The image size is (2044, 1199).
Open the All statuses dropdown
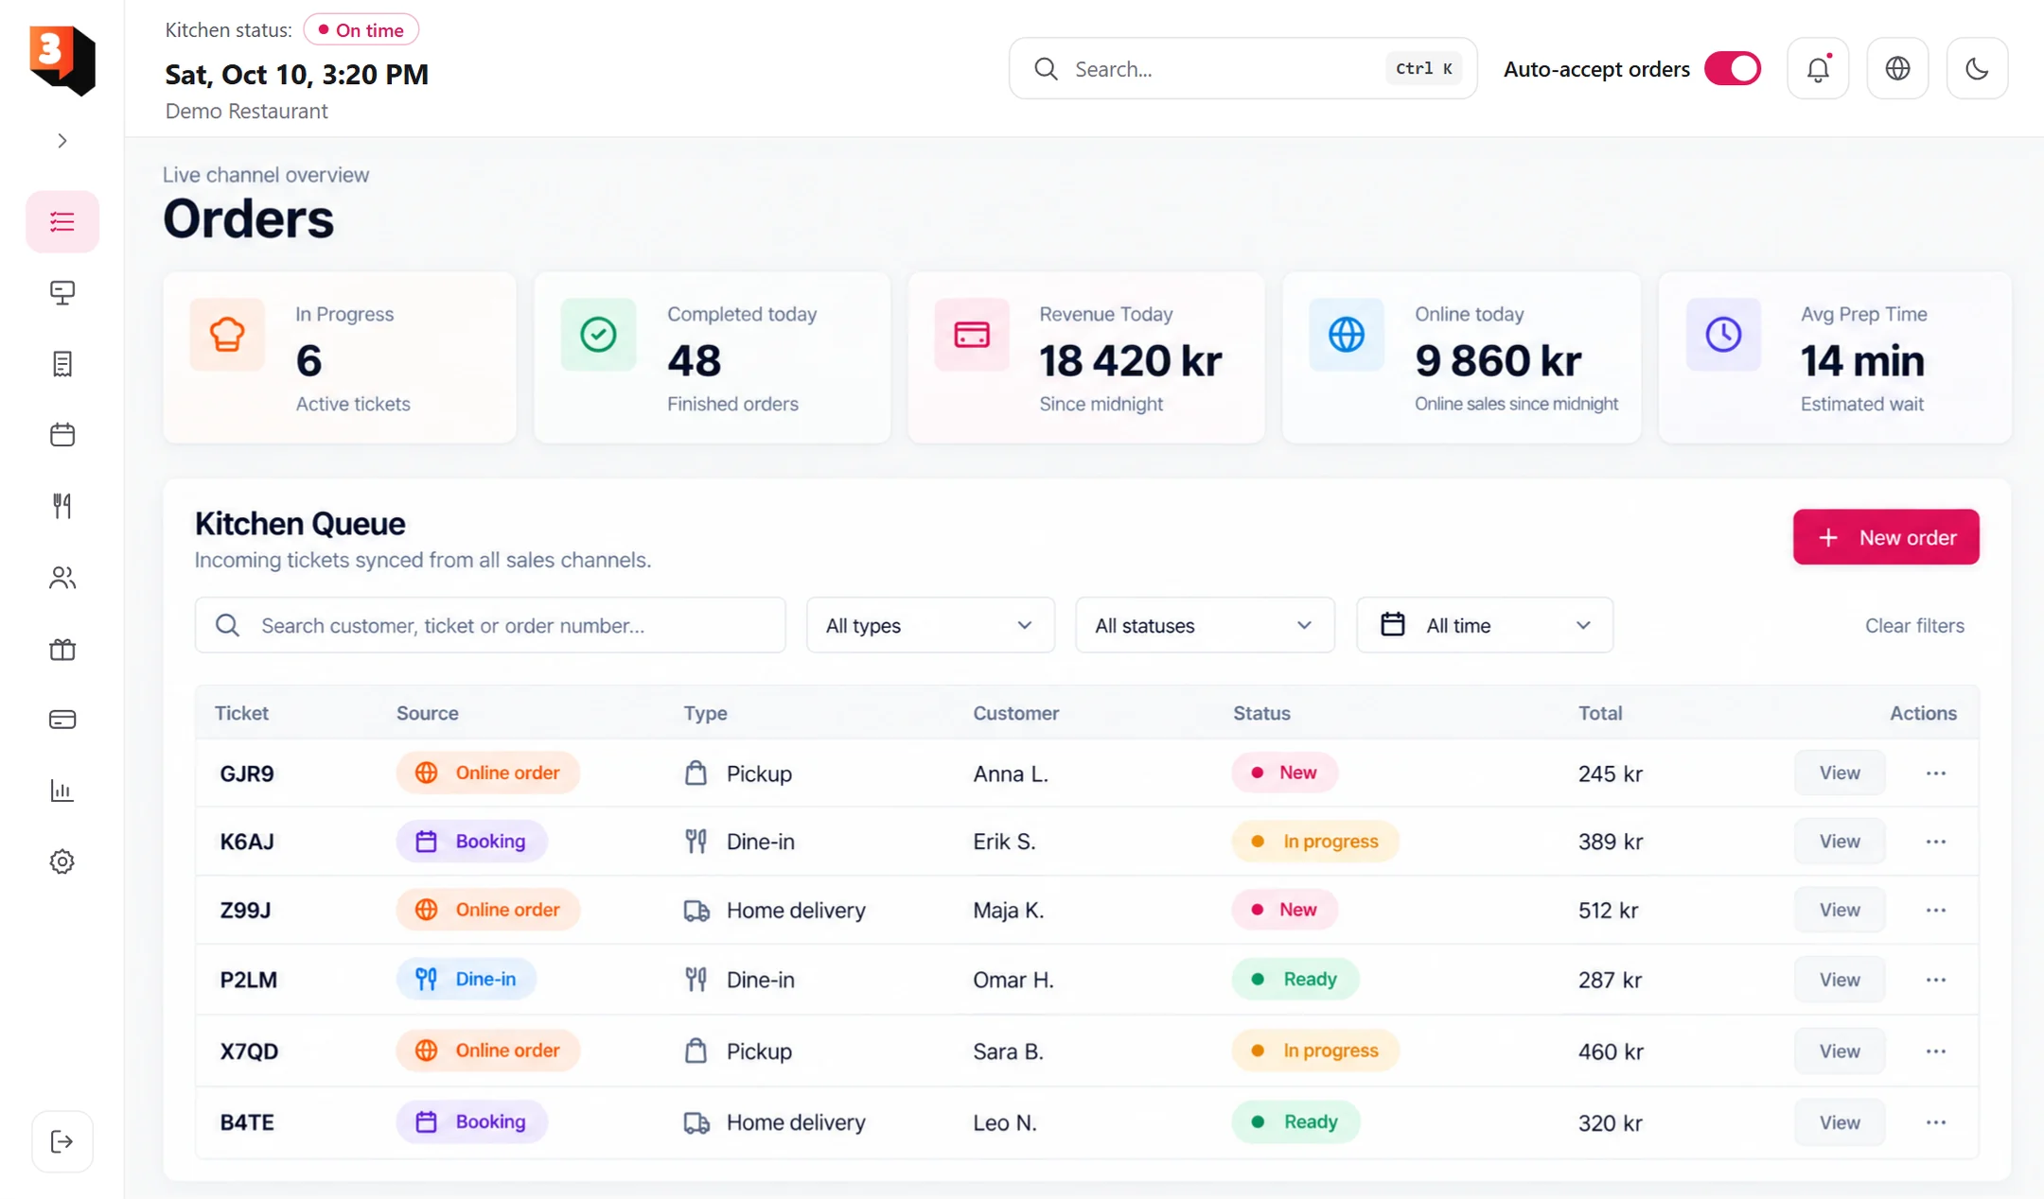click(1205, 625)
